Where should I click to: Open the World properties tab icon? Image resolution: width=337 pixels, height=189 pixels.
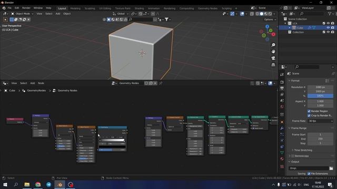click(x=282, y=107)
